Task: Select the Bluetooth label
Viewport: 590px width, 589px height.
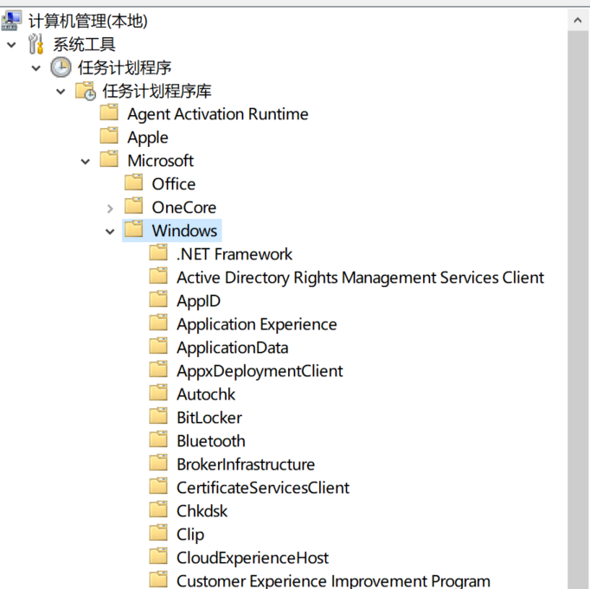Action: [x=211, y=441]
